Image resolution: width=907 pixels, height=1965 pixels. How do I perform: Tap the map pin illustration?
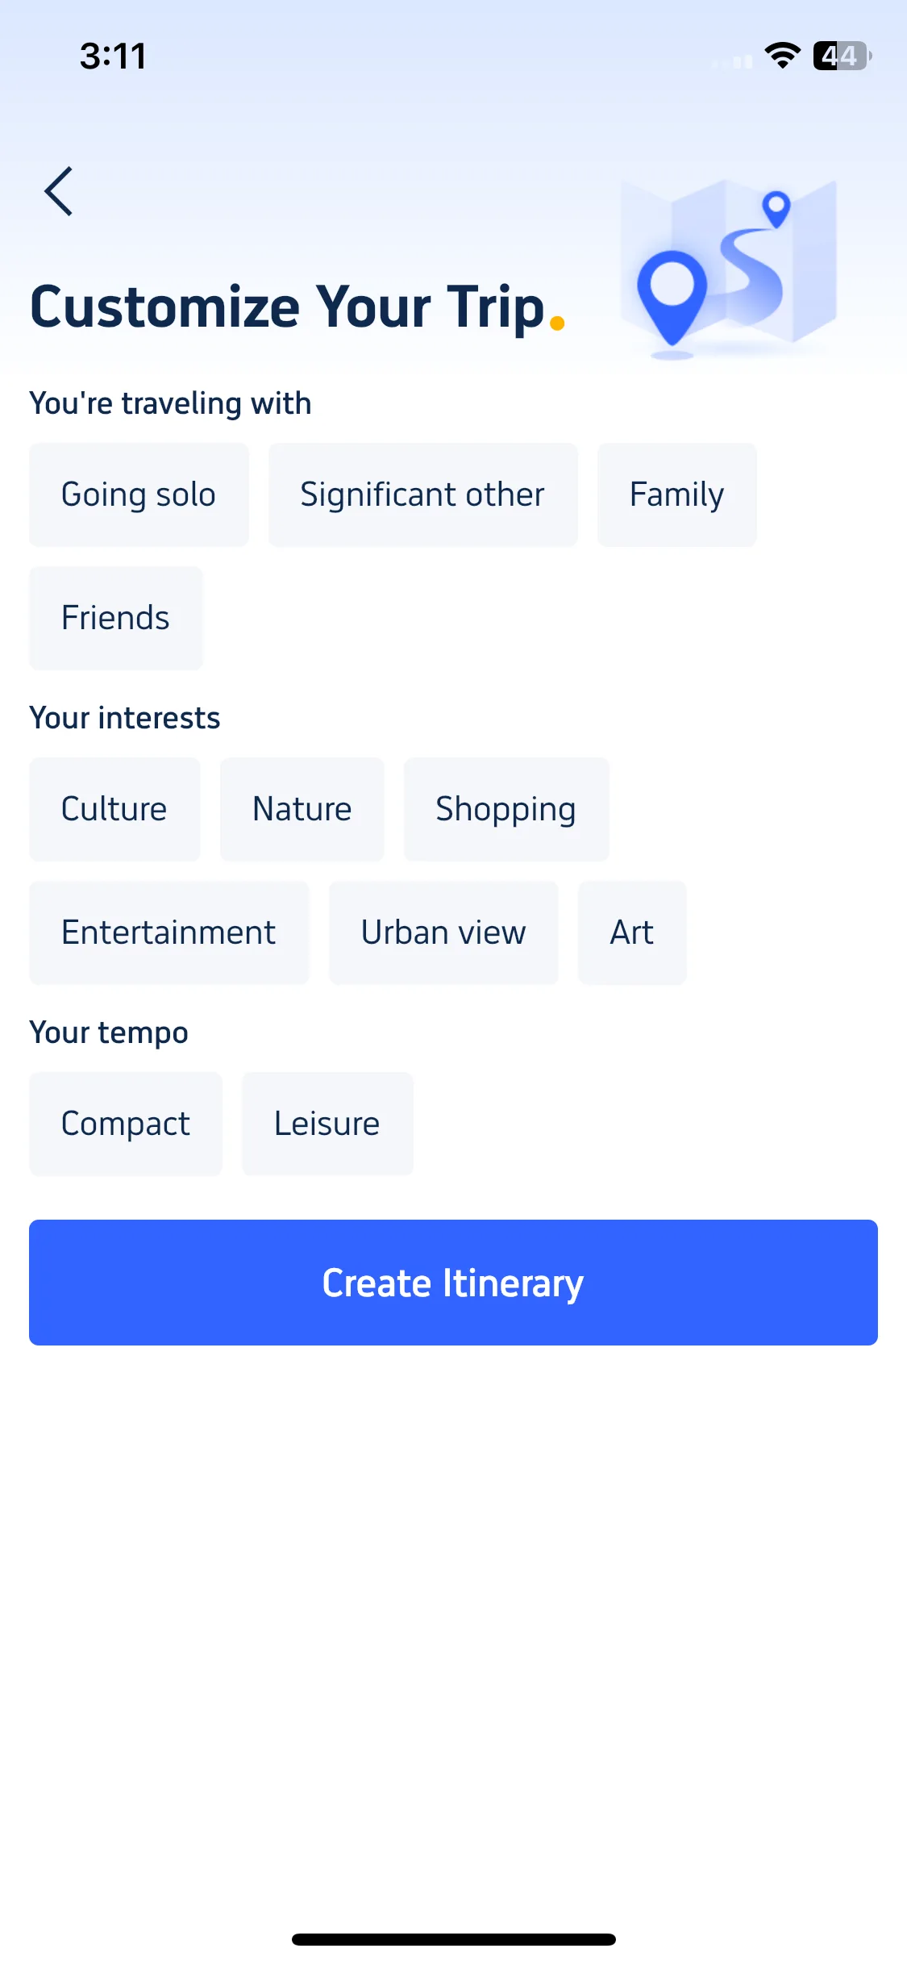(729, 269)
